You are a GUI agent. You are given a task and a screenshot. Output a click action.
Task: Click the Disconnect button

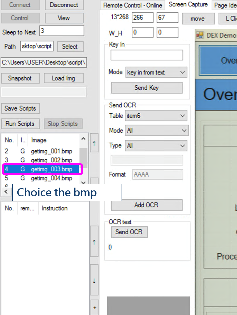(64, 5)
